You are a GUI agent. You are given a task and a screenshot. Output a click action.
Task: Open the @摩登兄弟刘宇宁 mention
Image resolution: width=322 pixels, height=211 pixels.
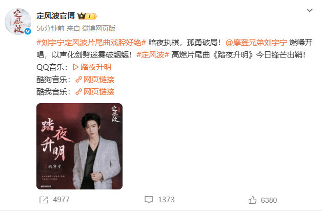[x=256, y=43]
